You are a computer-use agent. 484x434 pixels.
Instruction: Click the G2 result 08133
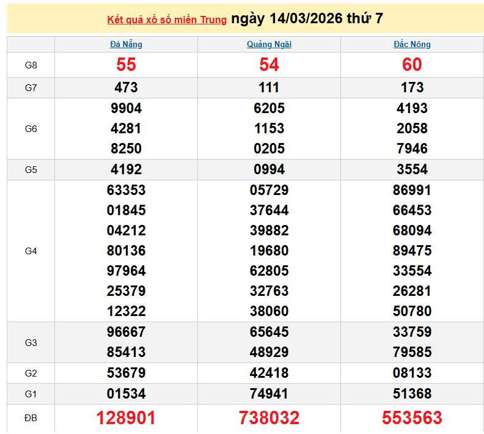coord(412,373)
